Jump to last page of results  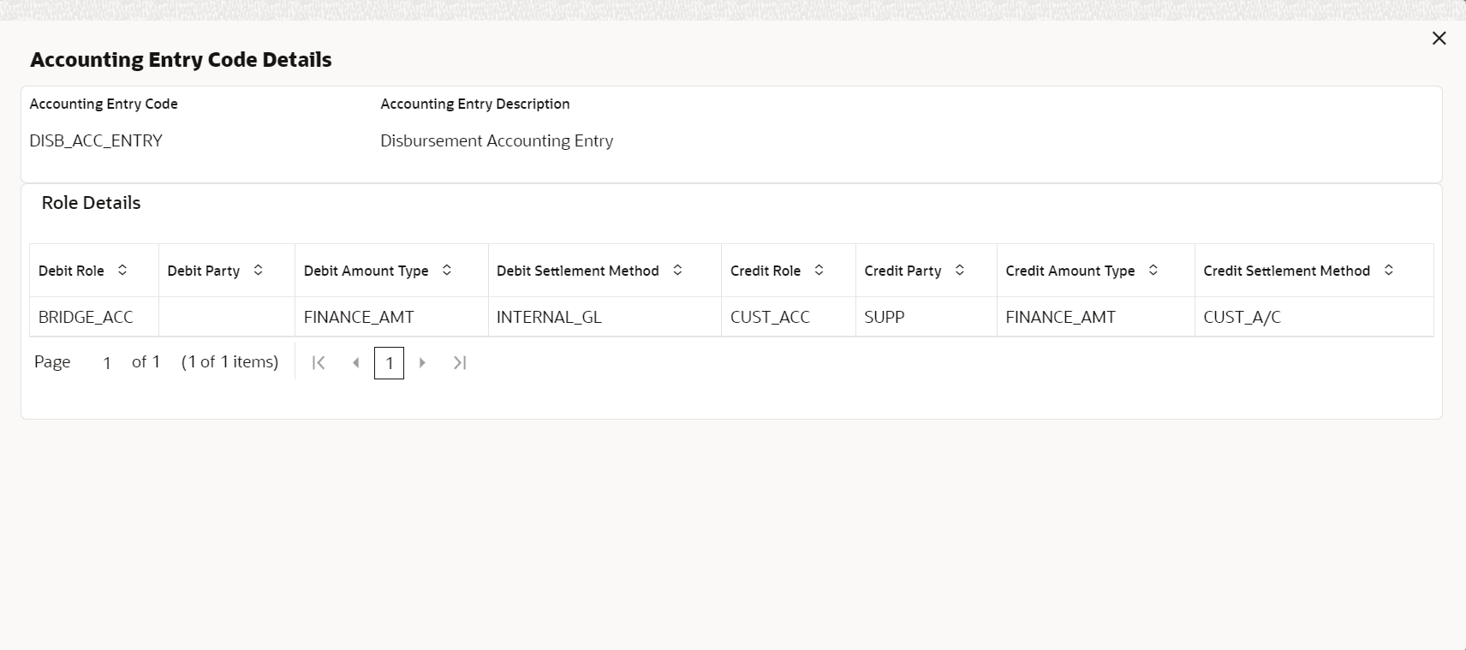[460, 363]
